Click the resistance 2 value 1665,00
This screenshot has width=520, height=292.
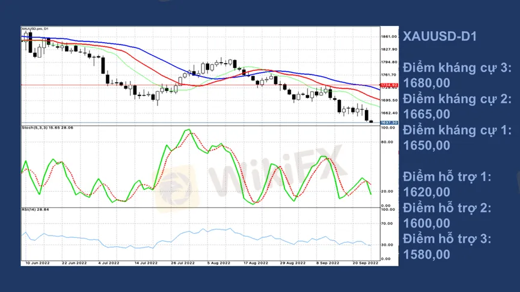coord(426,114)
